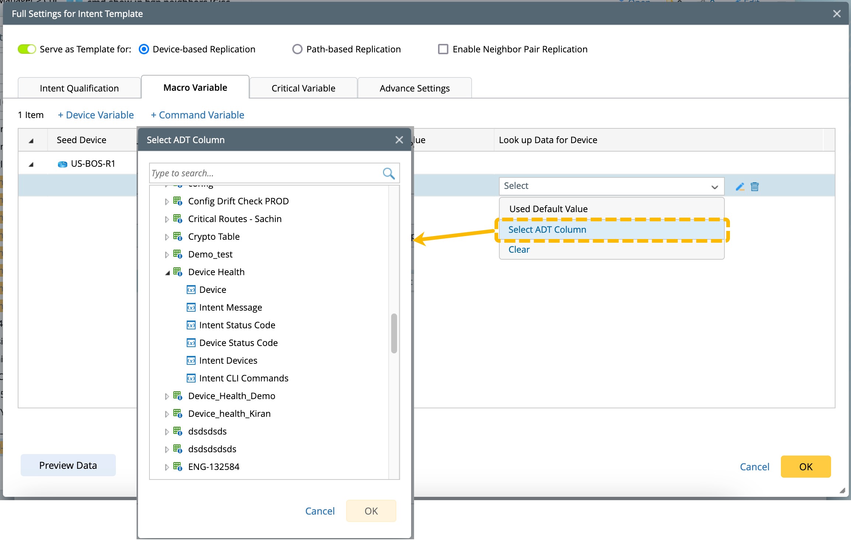Click the ENG-132584 table icon
The image size is (851, 540).
point(178,467)
